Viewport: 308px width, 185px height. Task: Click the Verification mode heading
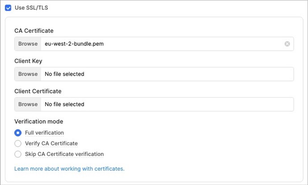[39, 121]
